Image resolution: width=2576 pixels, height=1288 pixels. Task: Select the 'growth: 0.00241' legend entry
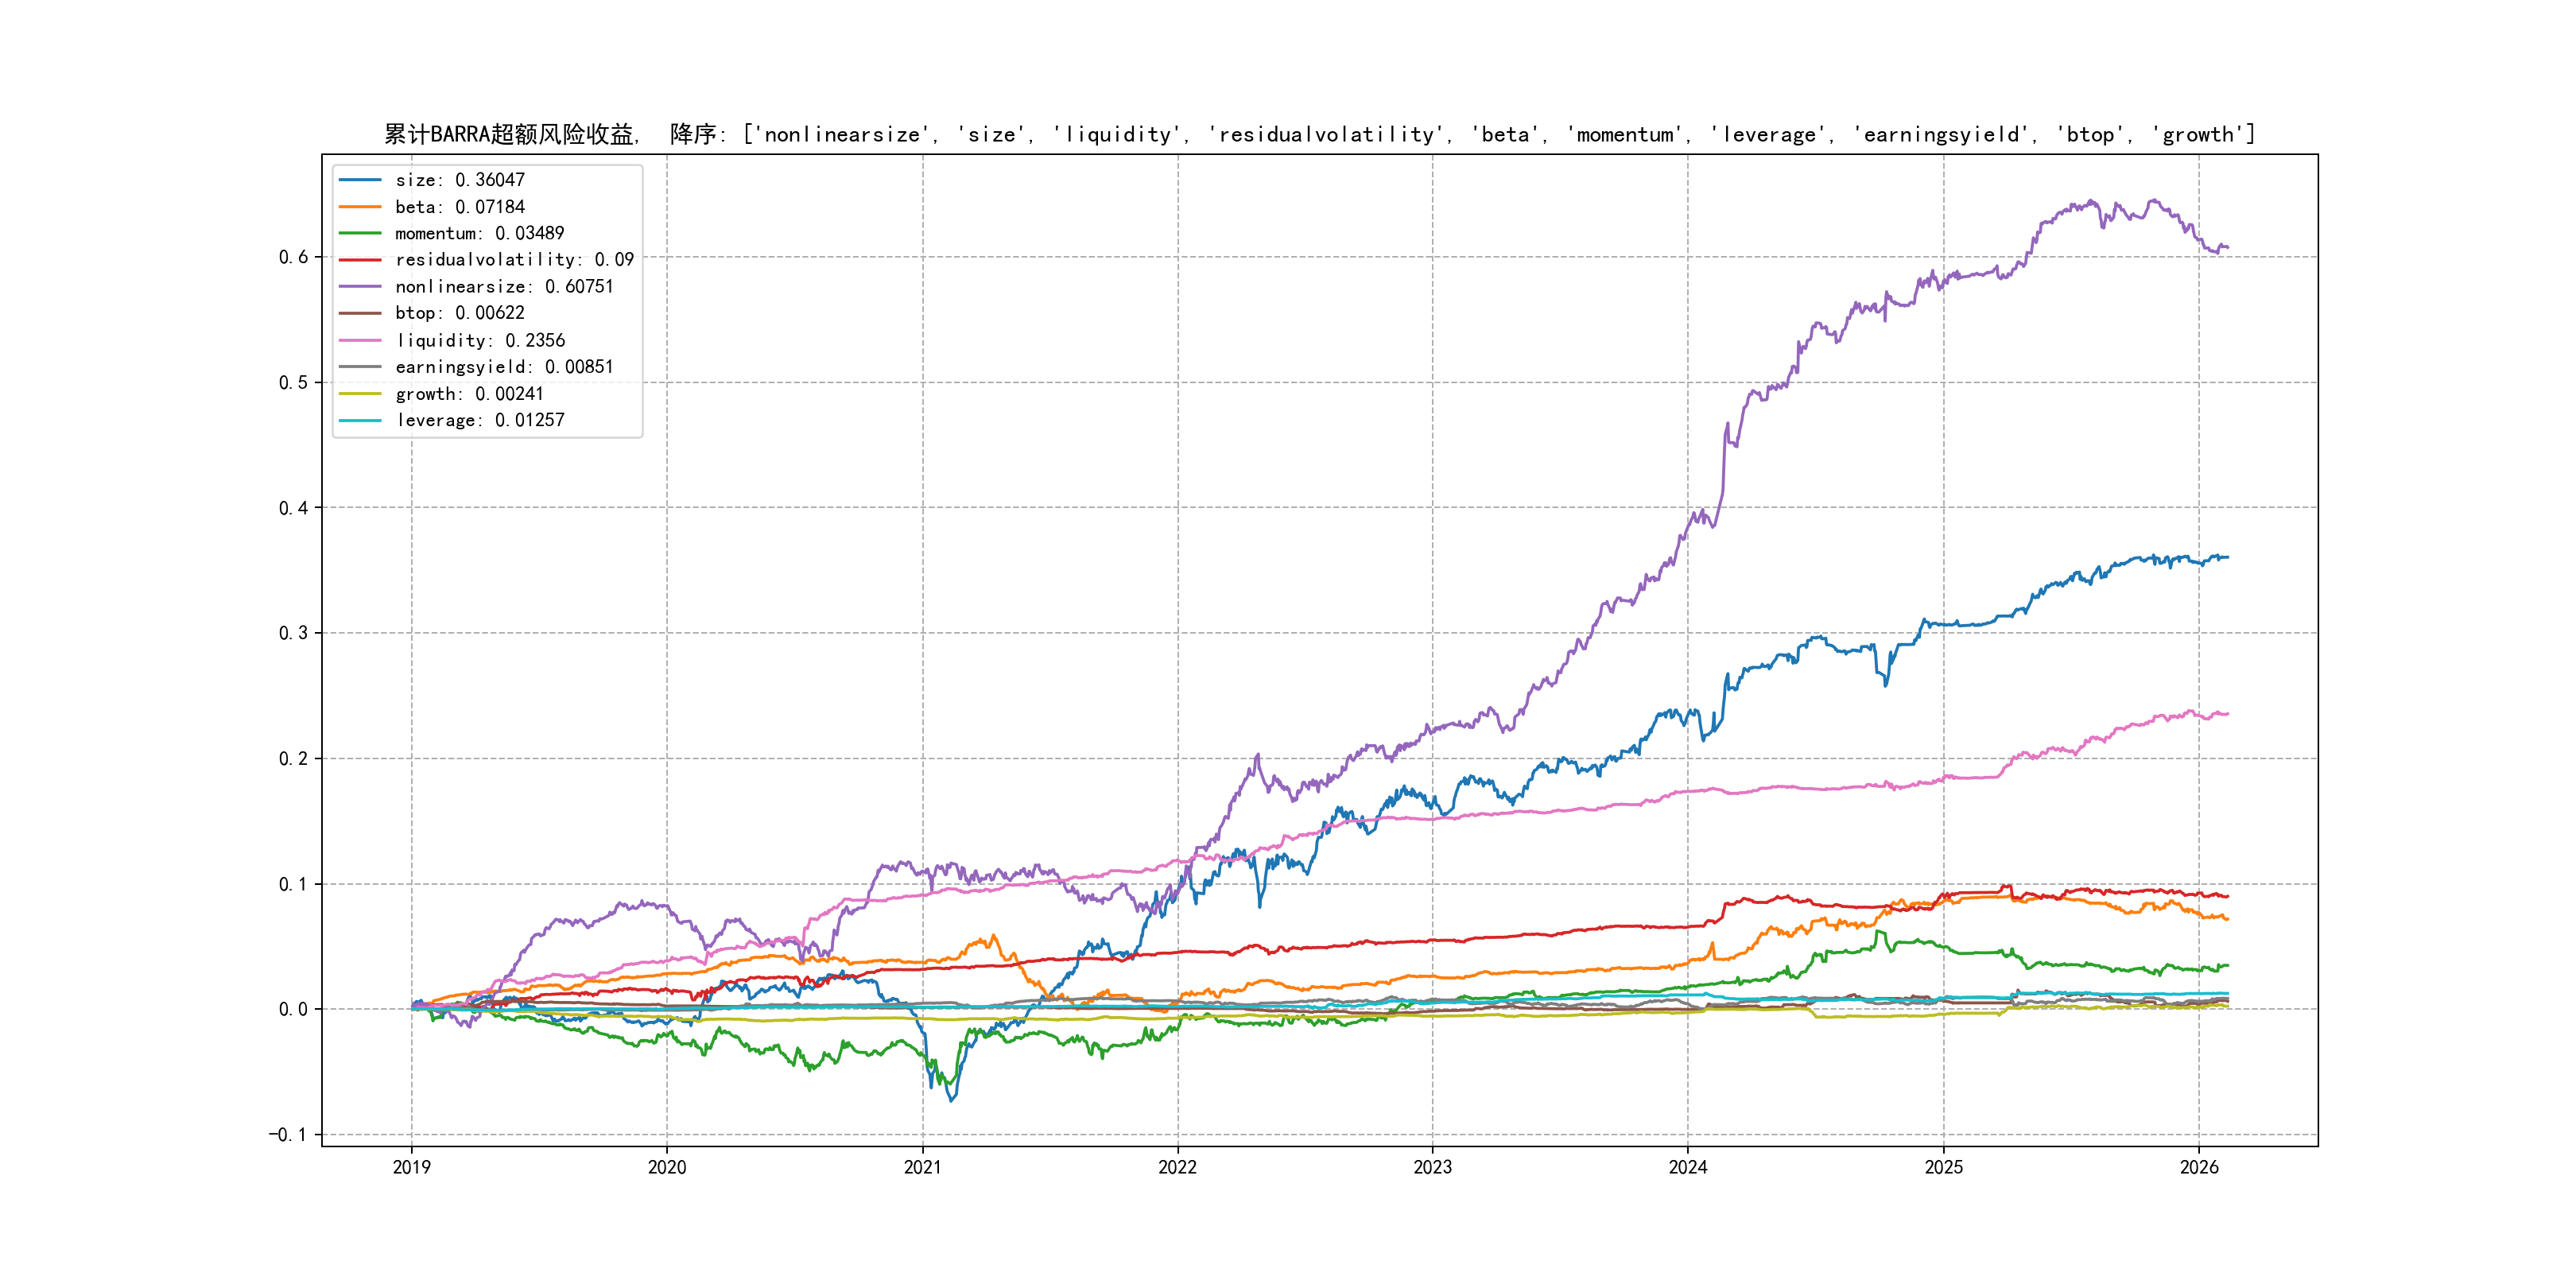pyautogui.click(x=469, y=394)
